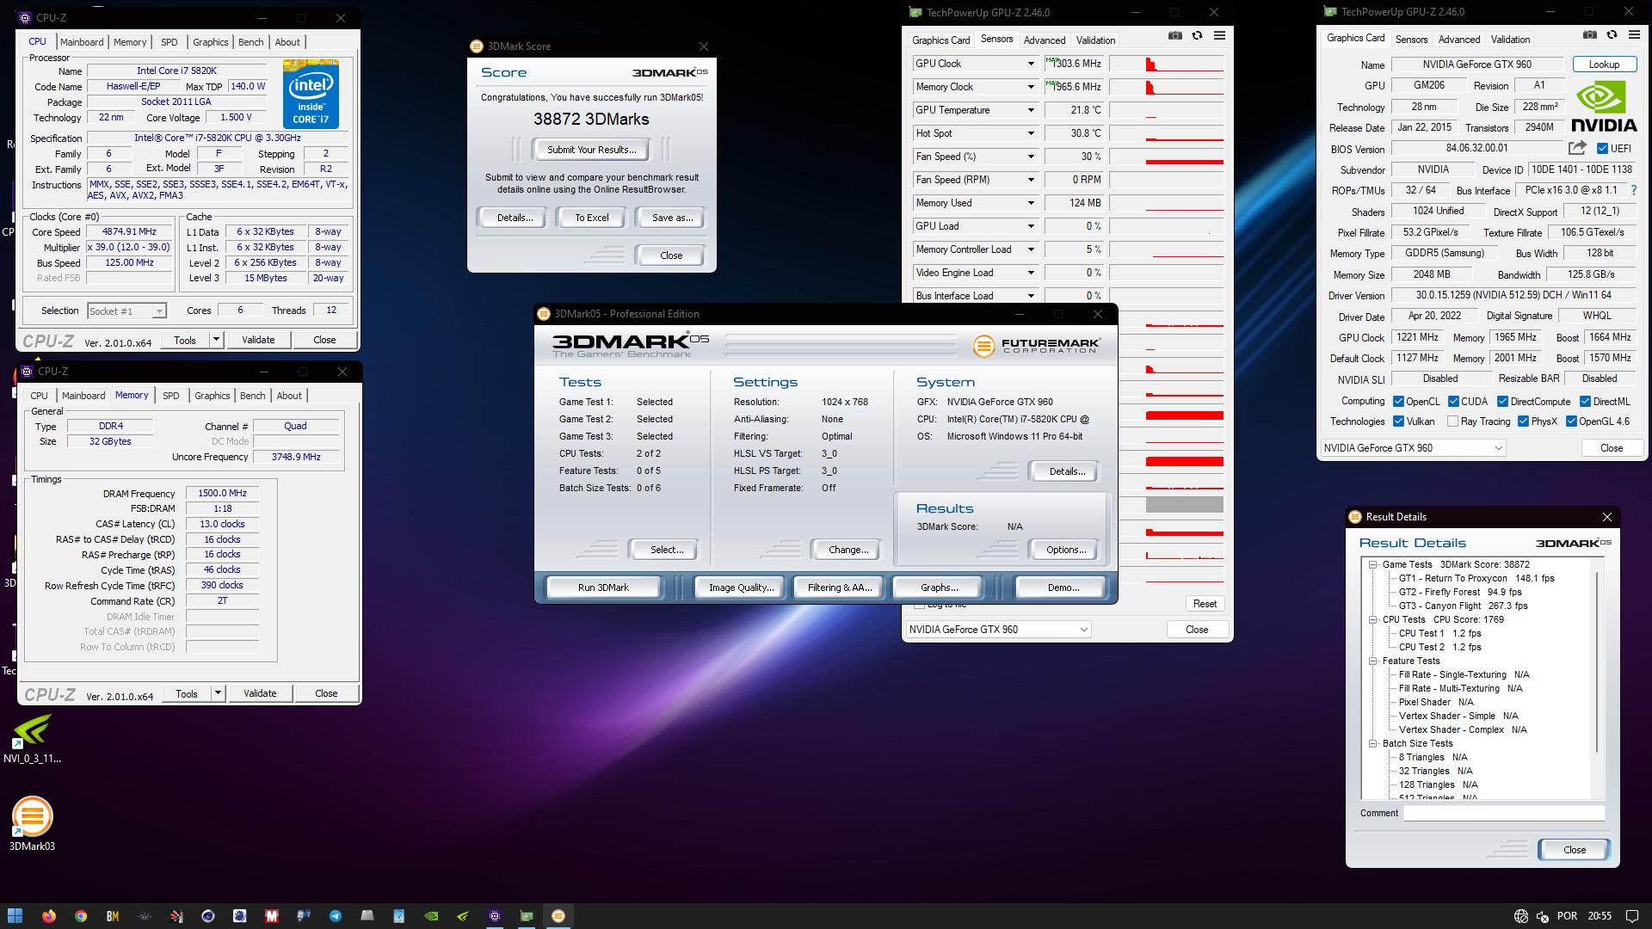Click BM icon on taskbar

(x=113, y=915)
